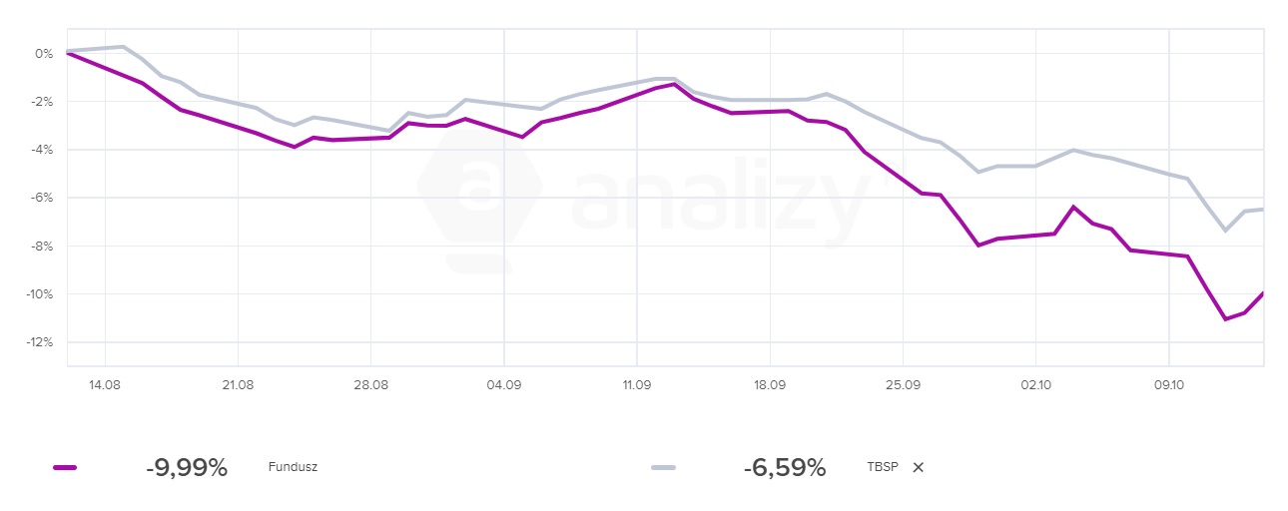
Task: Select the Fundusz legend label
Action: pyautogui.click(x=293, y=467)
